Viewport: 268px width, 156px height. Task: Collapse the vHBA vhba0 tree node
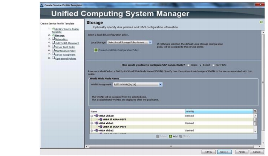tap(92, 116)
